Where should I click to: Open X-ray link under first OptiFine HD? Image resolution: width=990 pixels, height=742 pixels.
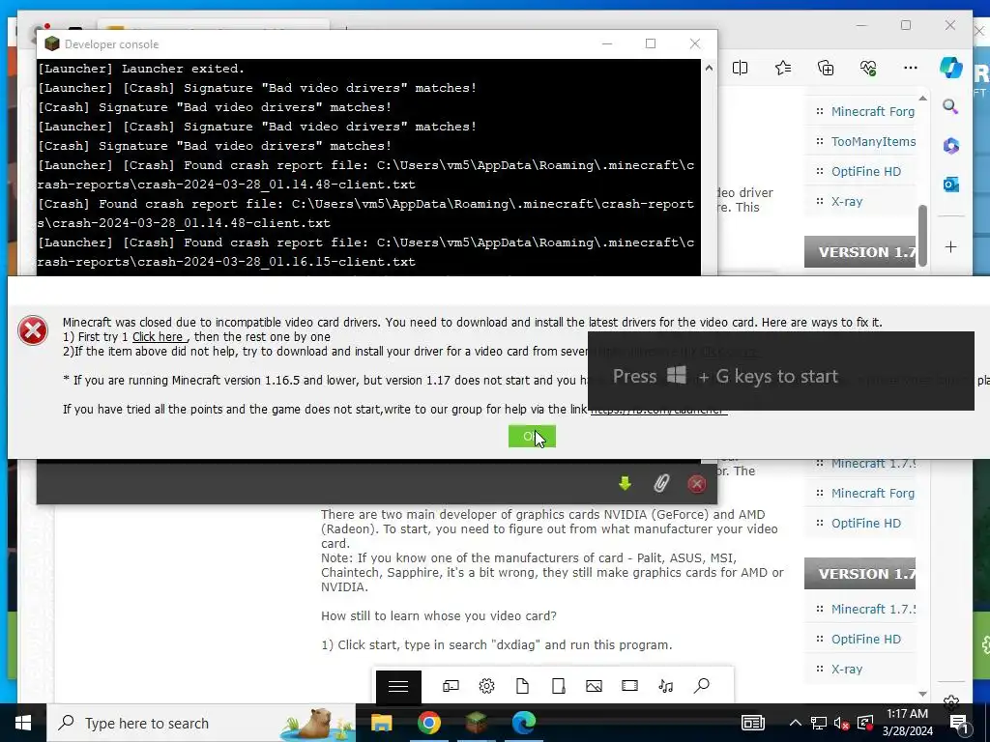click(847, 201)
